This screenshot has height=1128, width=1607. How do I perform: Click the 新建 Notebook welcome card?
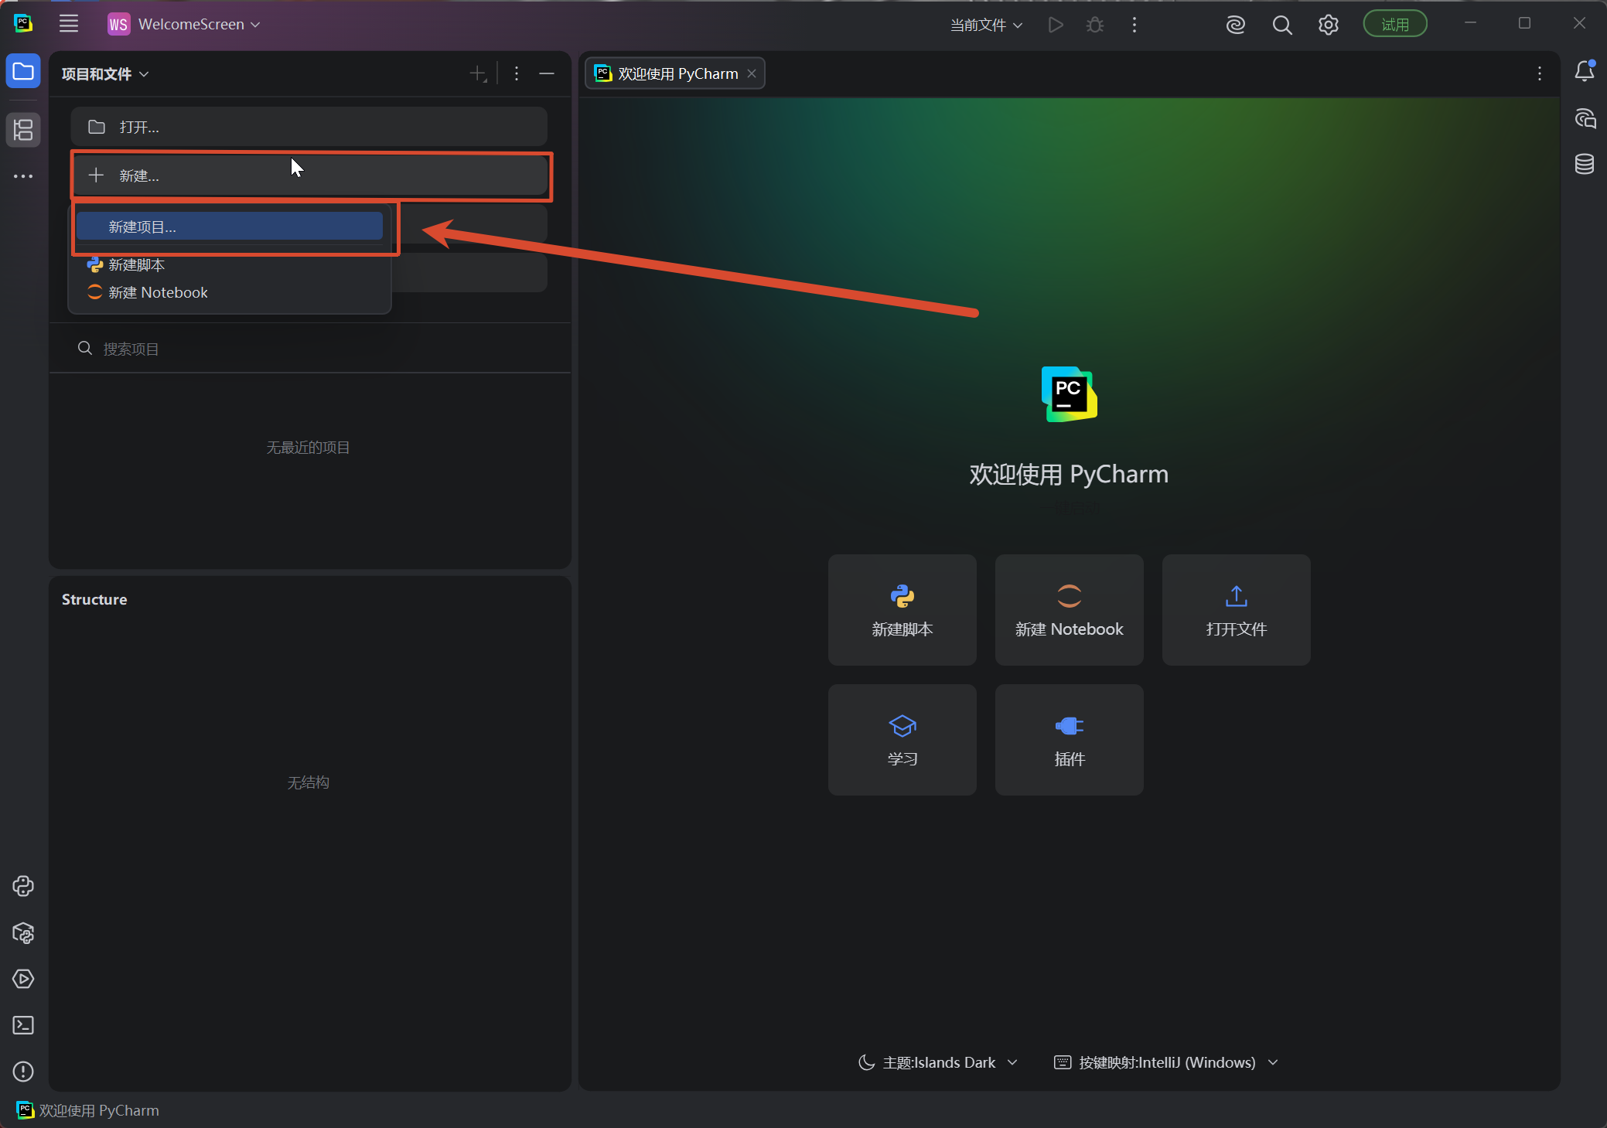(1070, 610)
